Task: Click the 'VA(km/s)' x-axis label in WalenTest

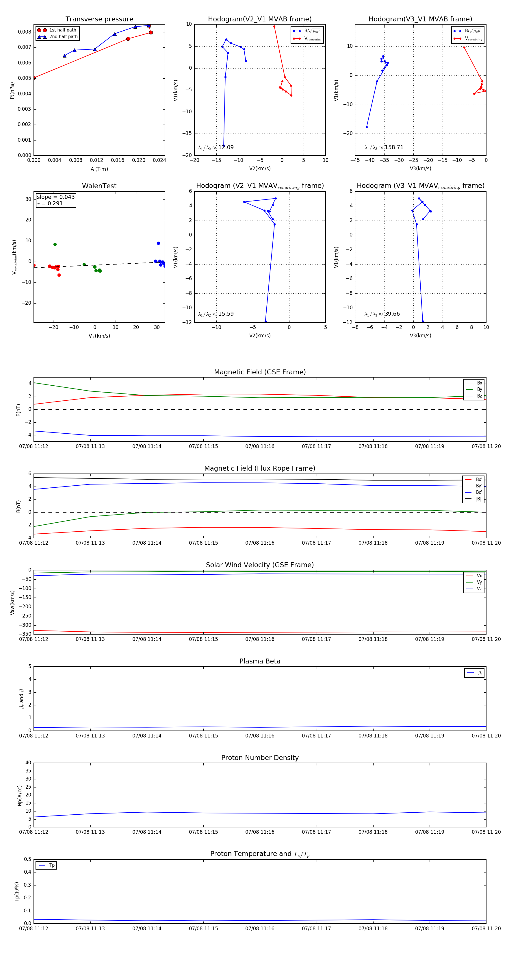Action: pyautogui.click(x=99, y=336)
